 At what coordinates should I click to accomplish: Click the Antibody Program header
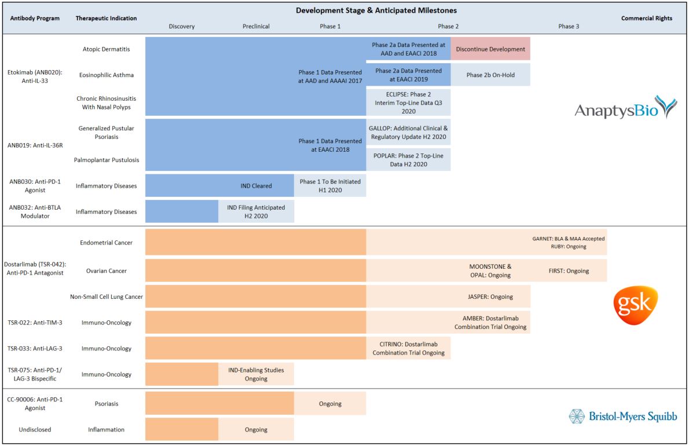coord(35,19)
